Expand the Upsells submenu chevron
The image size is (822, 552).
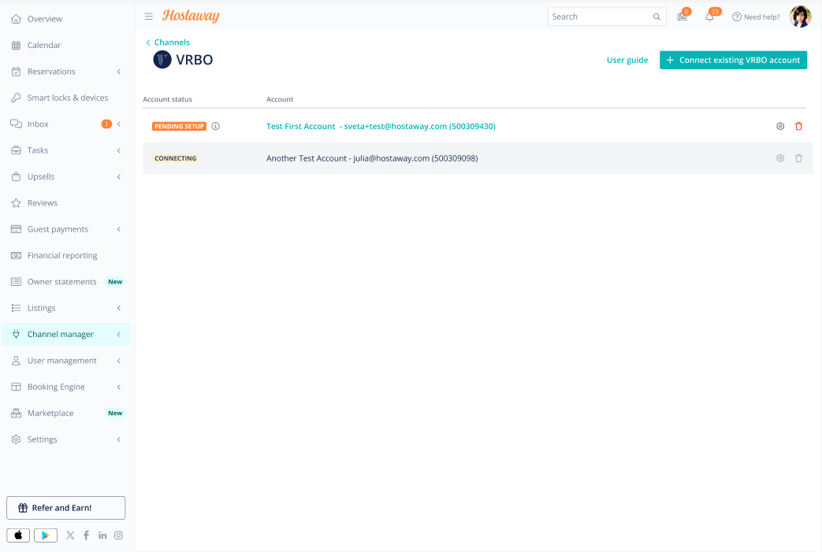pos(119,176)
